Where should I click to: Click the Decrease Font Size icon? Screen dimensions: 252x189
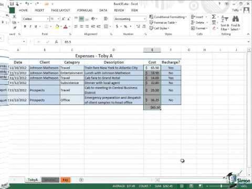coord(69,19)
